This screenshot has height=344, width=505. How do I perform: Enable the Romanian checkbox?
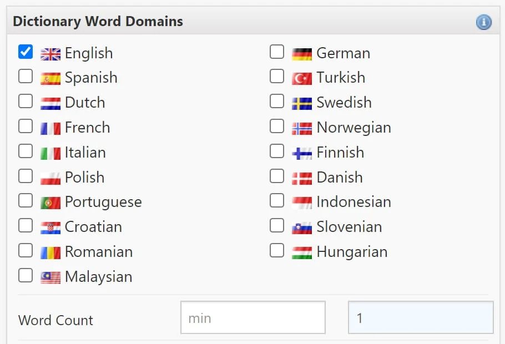[26, 251]
